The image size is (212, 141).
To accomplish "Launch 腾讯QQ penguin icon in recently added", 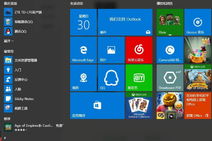I will click(8, 31).
